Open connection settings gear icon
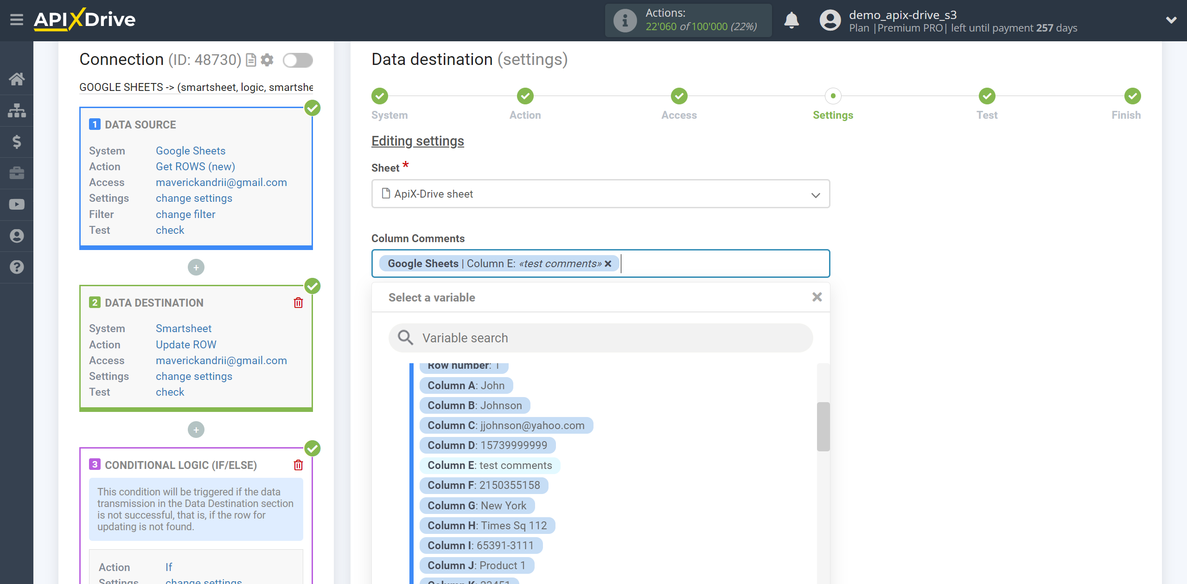Screen dimensions: 1187x584 coord(267,60)
